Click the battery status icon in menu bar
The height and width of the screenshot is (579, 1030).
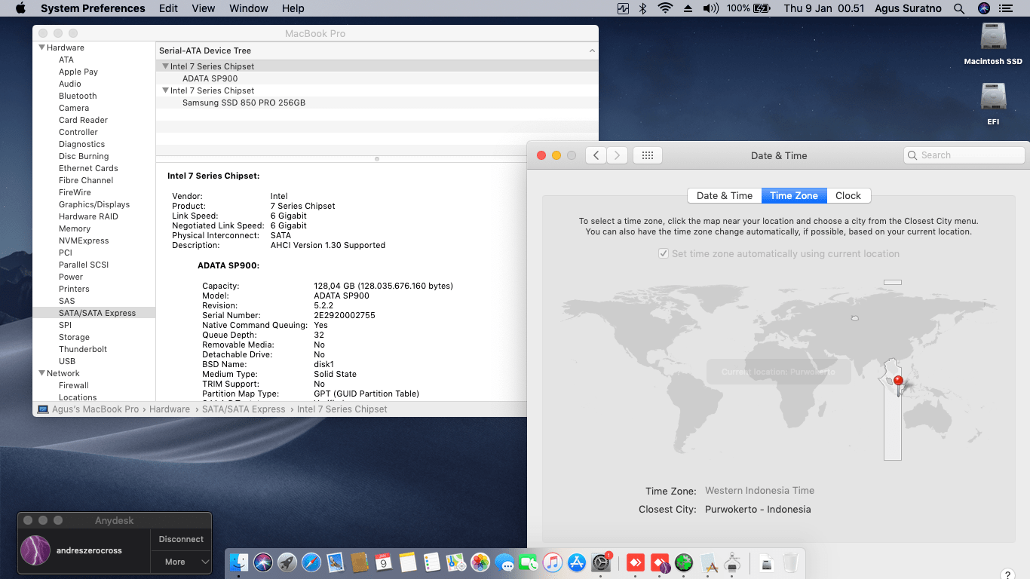pos(761,8)
